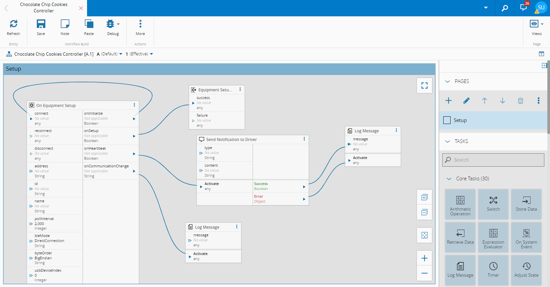
Task: Click the Error output port arrow
Action: pyautogui.click(x=304, y=199)
